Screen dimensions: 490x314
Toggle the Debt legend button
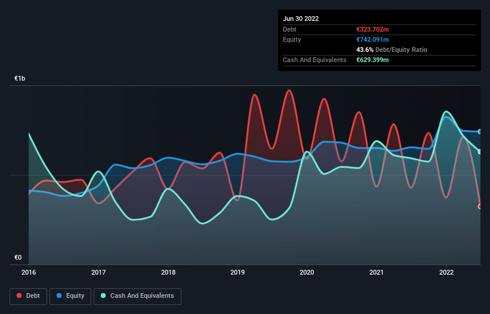[x=29, y=296]
